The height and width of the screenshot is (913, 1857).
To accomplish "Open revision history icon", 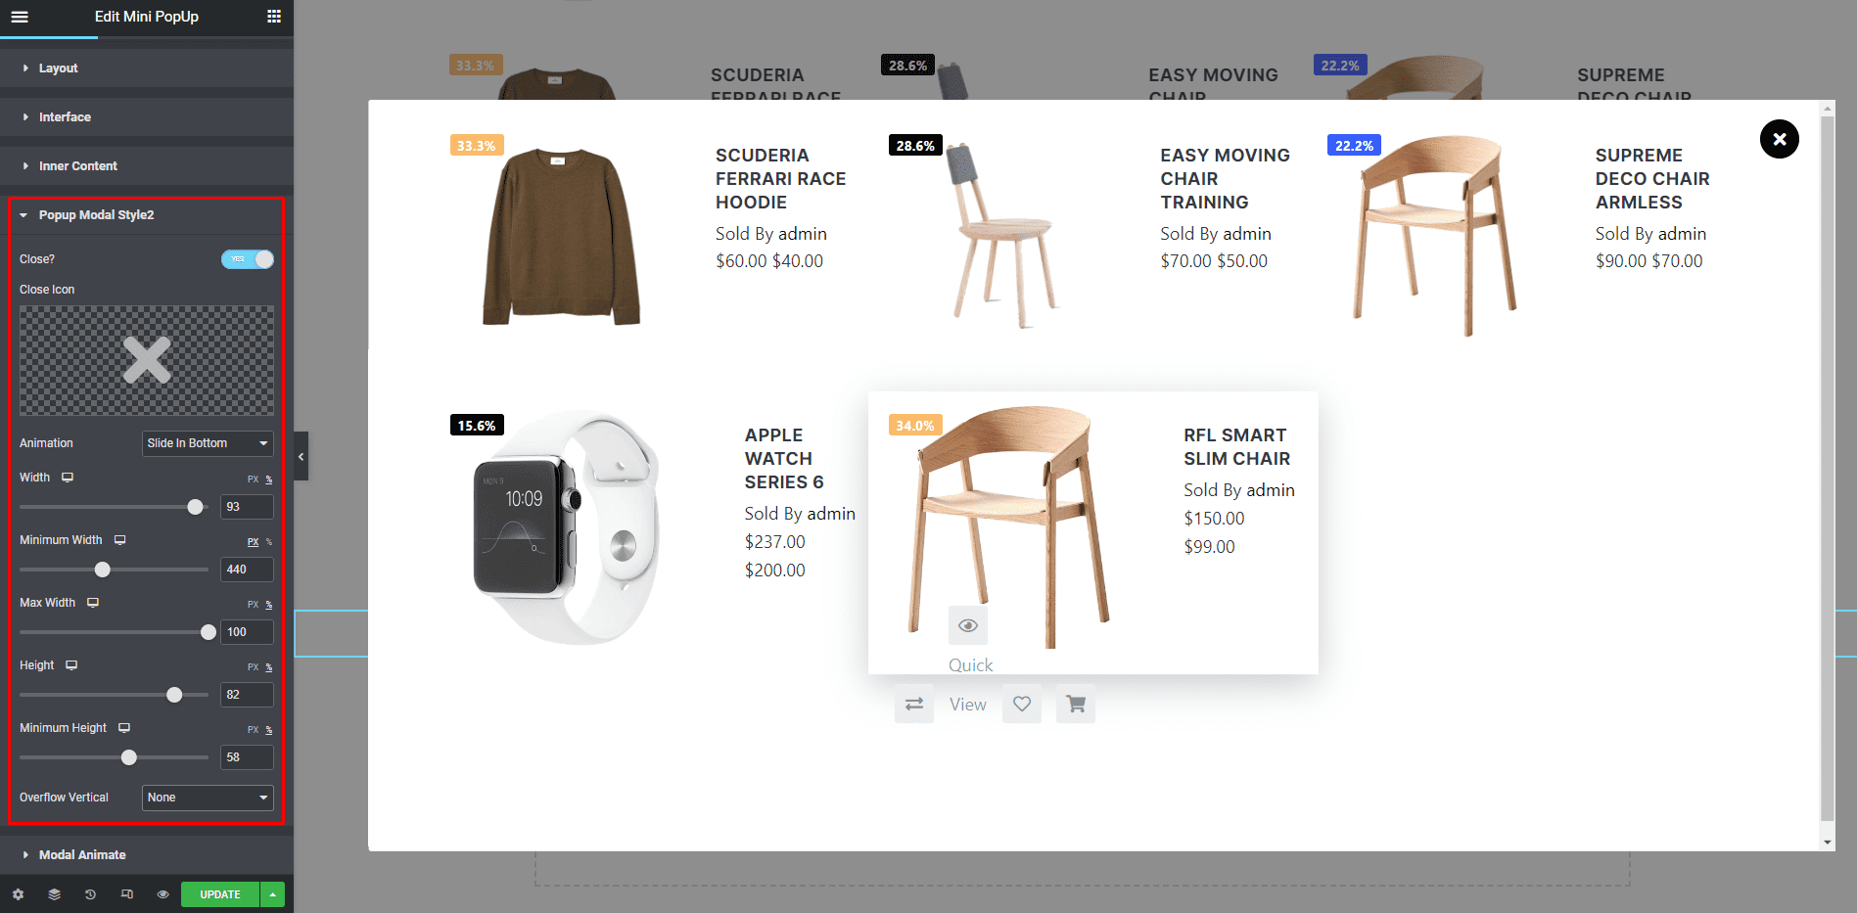I will (x=90, y=894).
